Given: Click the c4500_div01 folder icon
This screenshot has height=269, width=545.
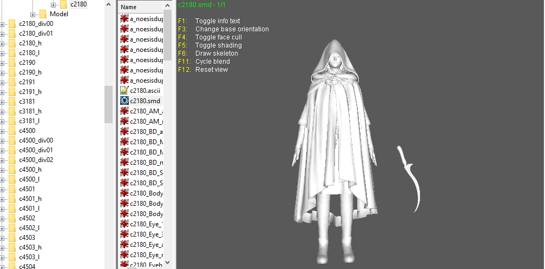Looking at the screenshot, I should coord(12,150).
